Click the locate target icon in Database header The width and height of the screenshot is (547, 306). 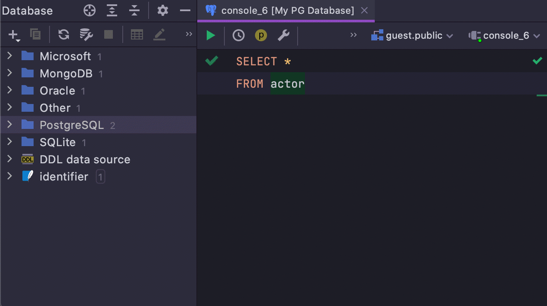(x=90, y=10)
